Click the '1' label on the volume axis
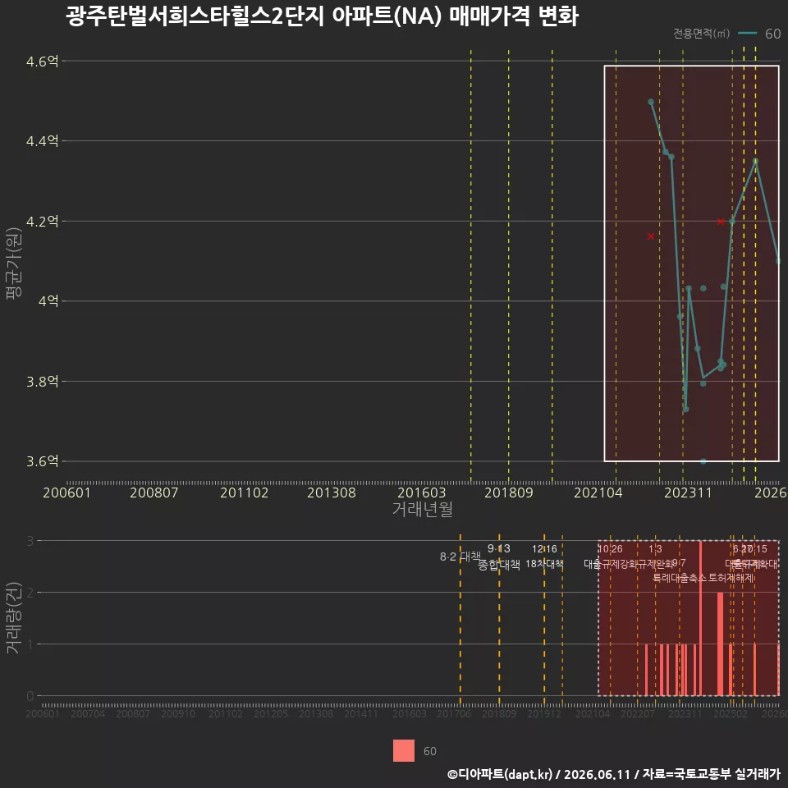Viewport: 788px width, 788px height. (30, 644)
